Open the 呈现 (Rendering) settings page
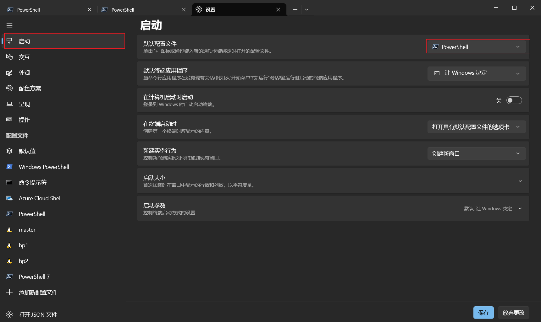 click(x=24, y=104)
